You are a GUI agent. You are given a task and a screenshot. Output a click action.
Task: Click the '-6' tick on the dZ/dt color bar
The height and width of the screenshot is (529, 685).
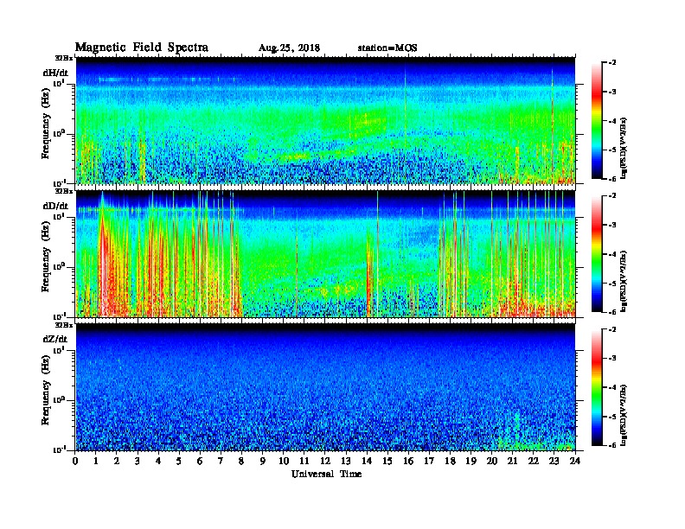(612, 445)
